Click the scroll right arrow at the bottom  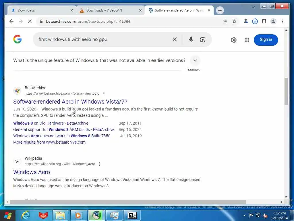click(281, 202)
